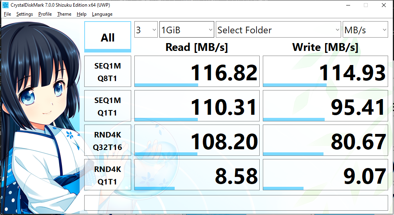Open the Profile menu
The image size is (394, 215).
point(45,14)
